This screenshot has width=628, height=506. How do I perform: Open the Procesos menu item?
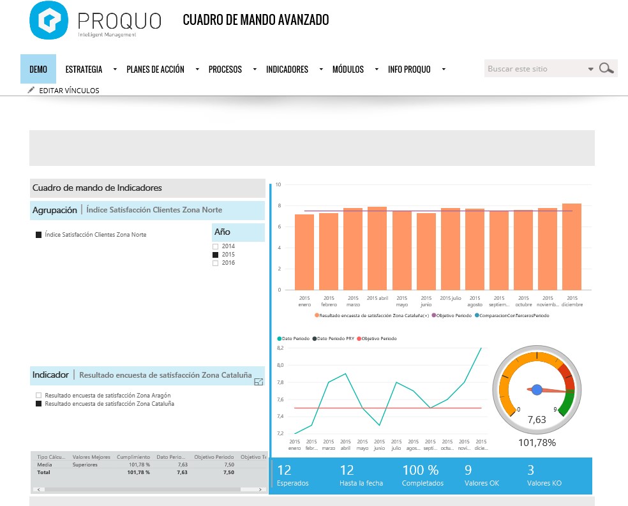click(225, 70)
